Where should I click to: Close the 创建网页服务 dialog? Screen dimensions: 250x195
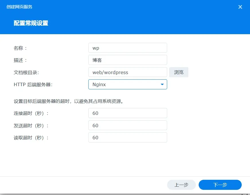pos(240,7)
